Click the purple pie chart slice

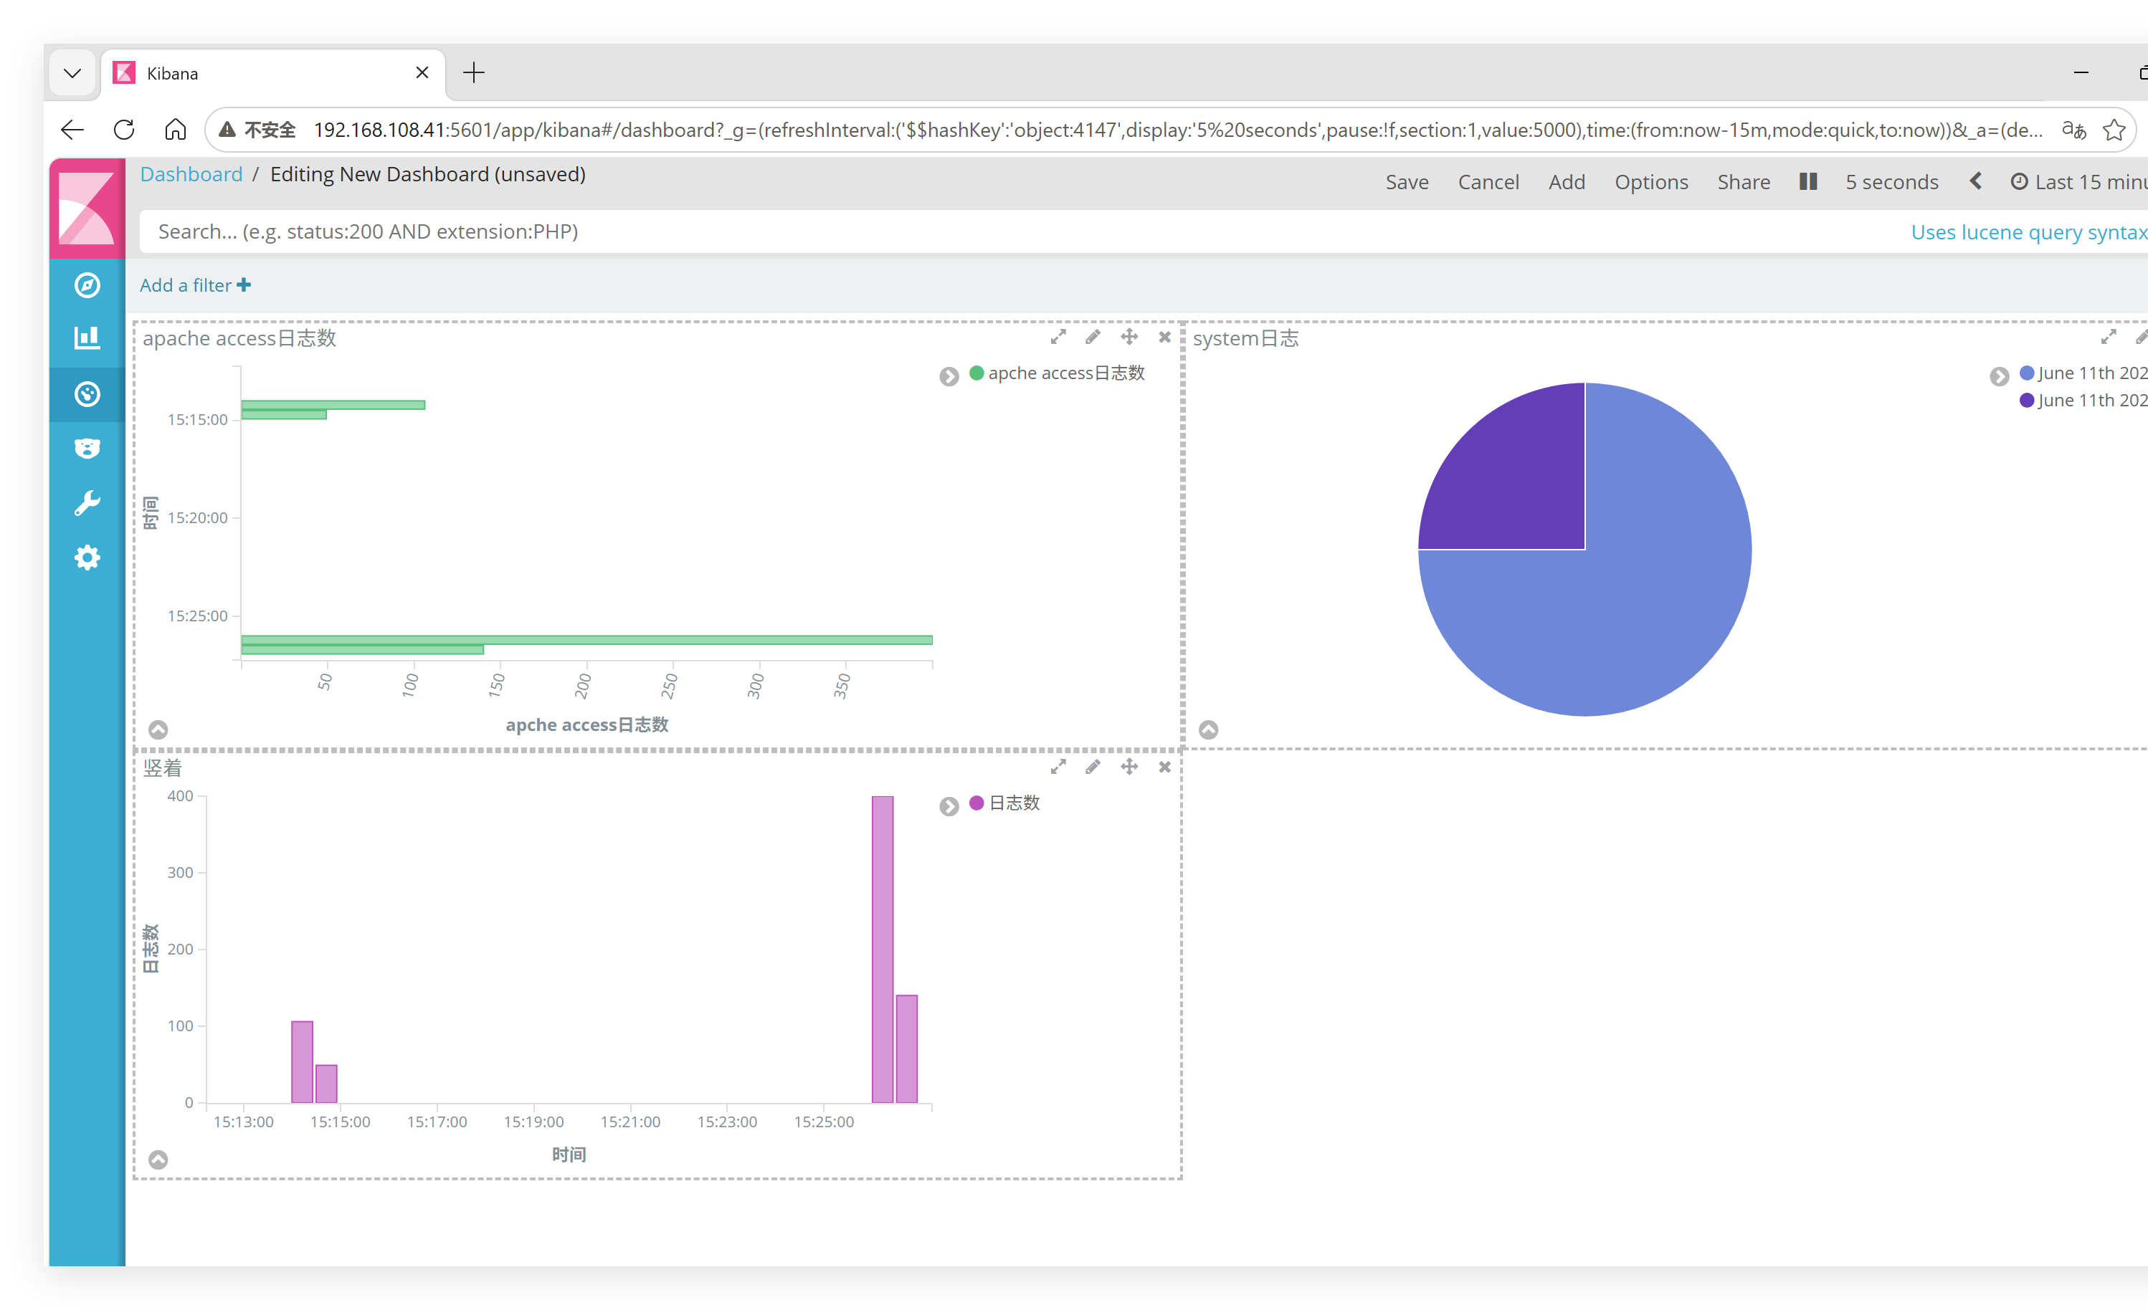[1521, 484]
